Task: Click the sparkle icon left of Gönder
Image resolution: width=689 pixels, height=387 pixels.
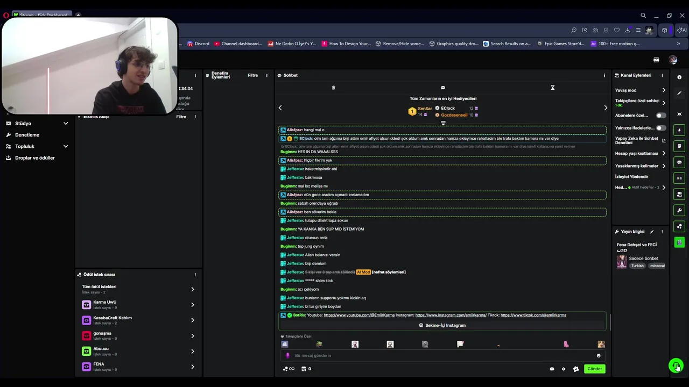Action: coord(576,369)
